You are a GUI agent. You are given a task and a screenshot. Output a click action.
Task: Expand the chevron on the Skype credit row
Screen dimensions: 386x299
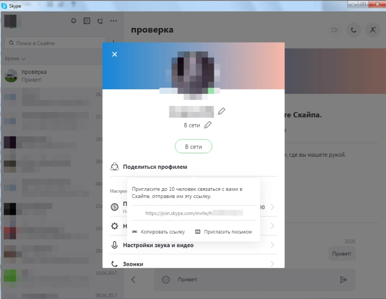272,207
